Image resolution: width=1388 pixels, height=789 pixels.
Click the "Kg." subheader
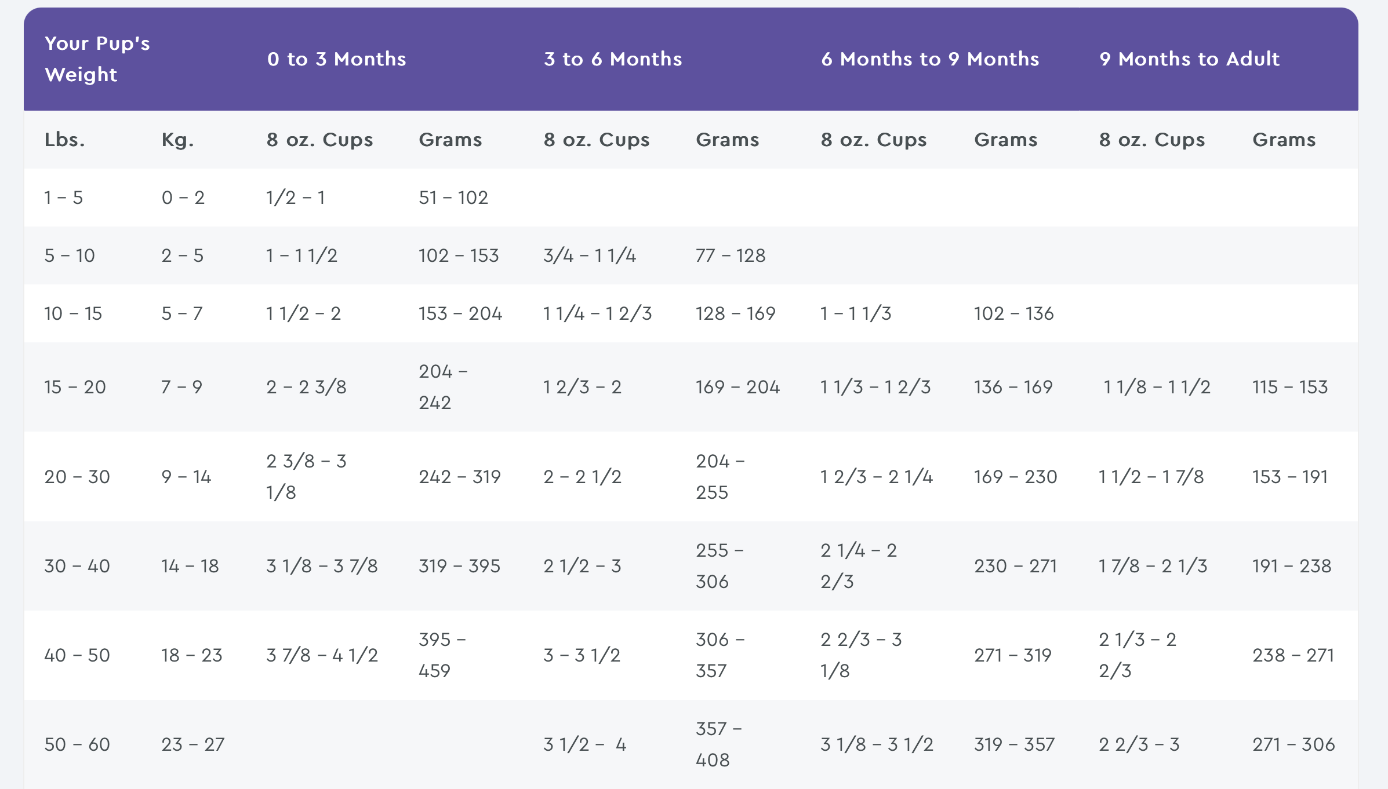point(177,140)
